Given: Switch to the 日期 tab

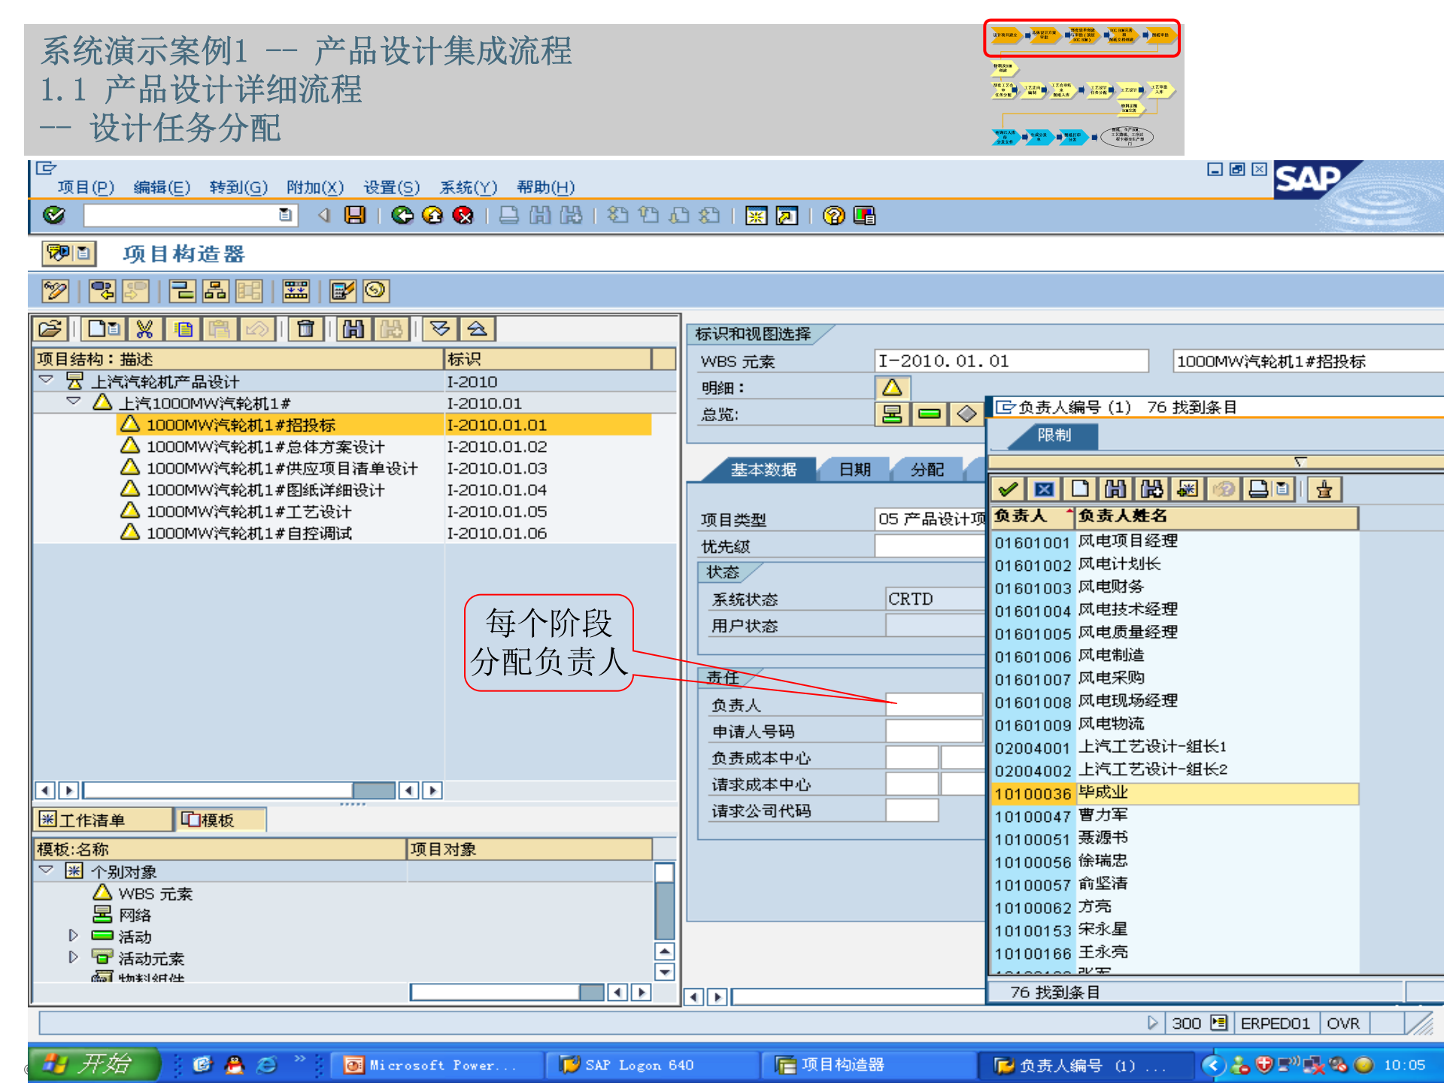Looking at the screenshot, I should [854, 470].
